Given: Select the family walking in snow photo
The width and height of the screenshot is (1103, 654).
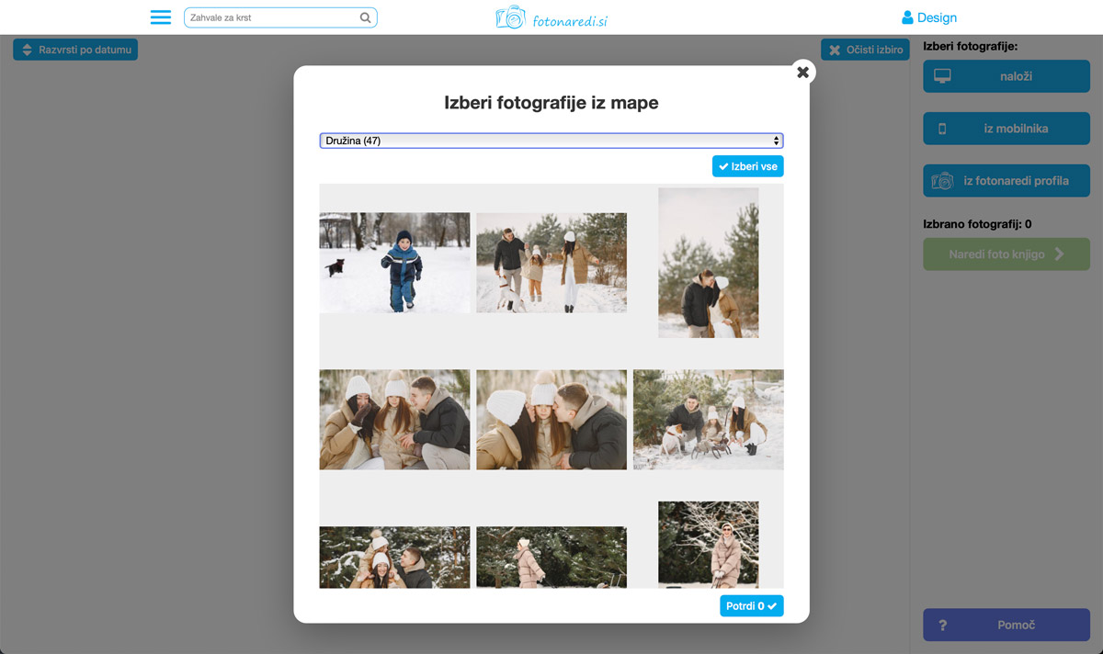Looking at the screenshot, I should pos(551,263).
